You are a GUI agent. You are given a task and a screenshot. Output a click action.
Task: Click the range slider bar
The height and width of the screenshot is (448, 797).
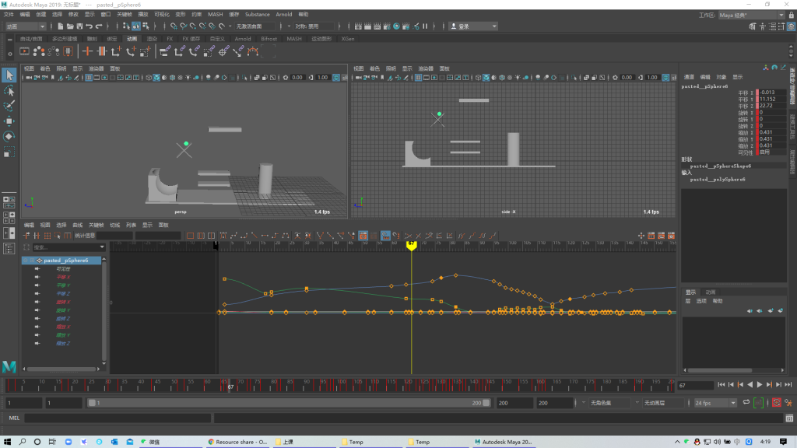point(289,403)
